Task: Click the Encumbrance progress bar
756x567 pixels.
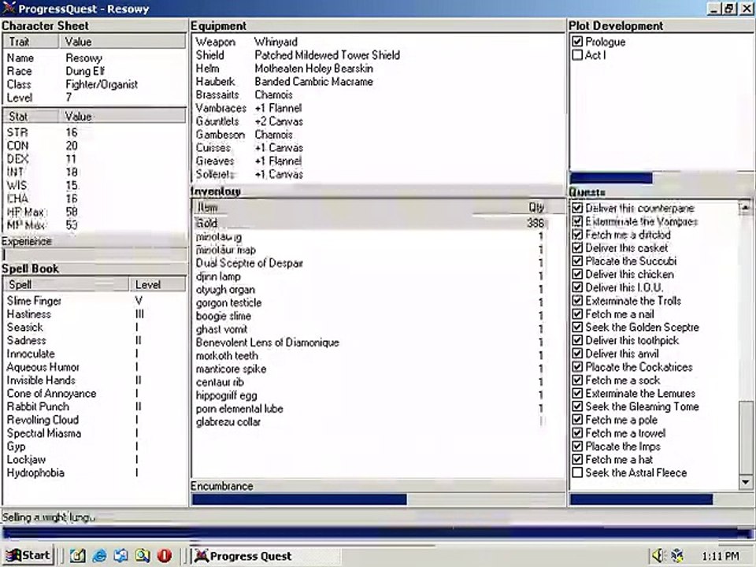Action: (377, 499)
